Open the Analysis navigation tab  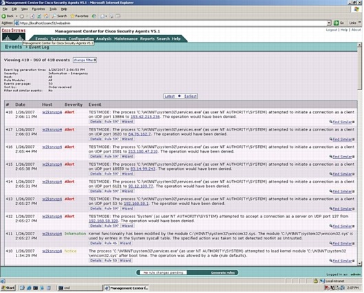click(104, 39)
